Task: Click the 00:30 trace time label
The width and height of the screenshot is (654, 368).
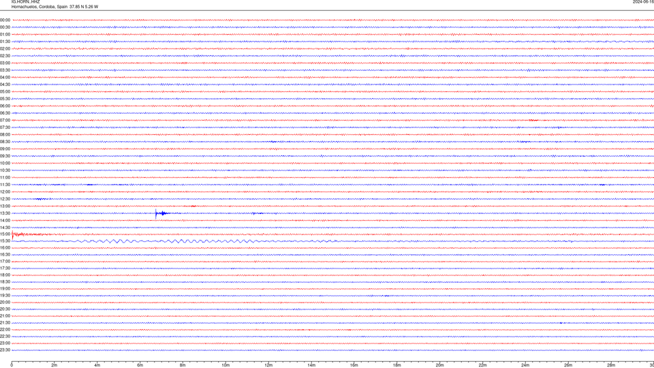Action: tap(5, 27)
